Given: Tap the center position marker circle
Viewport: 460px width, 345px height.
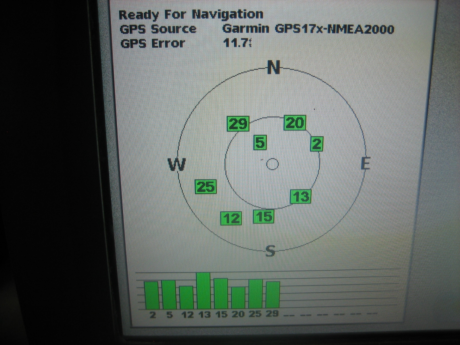Looking at the screenshot, I should point(272,164).
